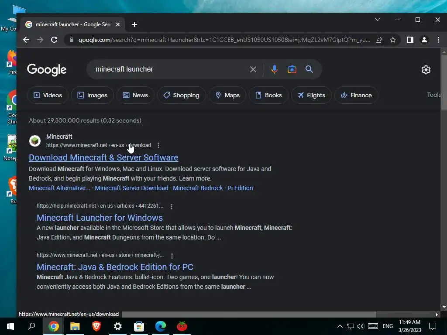
Task: Click the Google logo
Action: [x=47, y=69]
